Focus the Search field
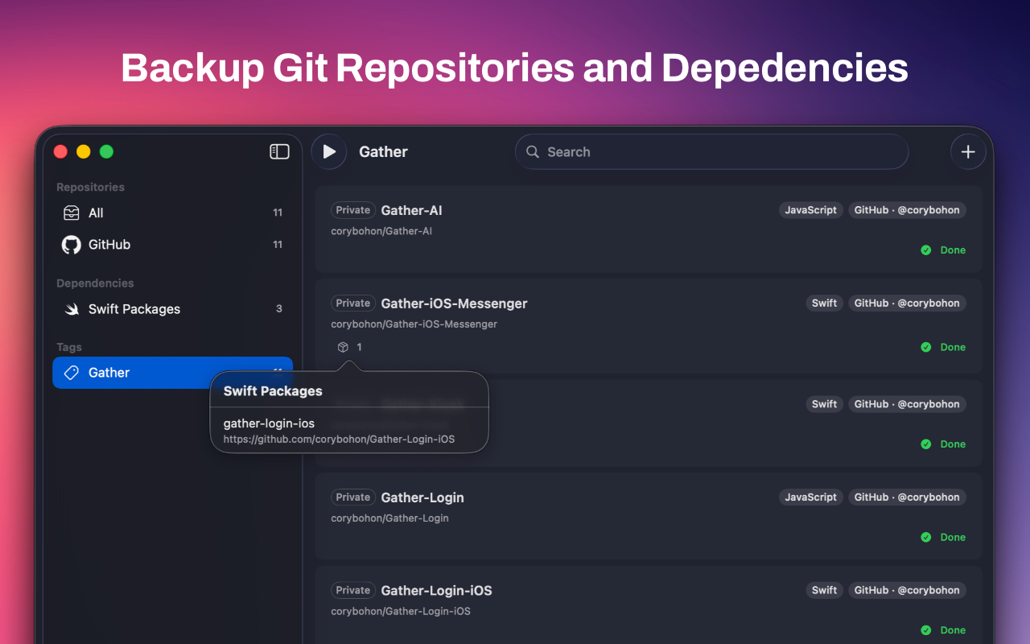The width and height of the screenshot is (1030, 644). click(x=711, y=151)
